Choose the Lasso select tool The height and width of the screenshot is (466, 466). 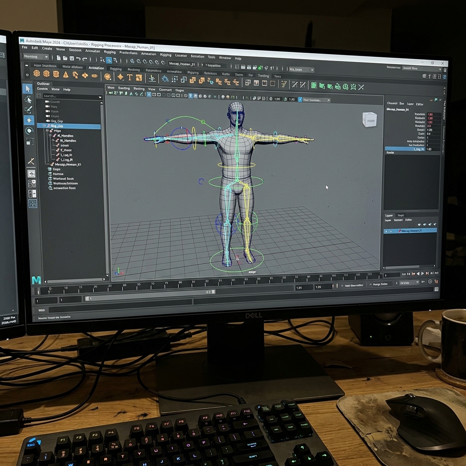(28, 99)
